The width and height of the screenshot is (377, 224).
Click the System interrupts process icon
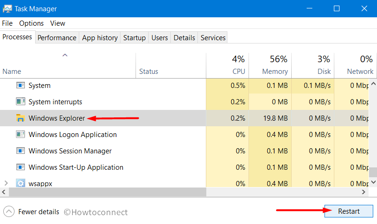[21, 101]
